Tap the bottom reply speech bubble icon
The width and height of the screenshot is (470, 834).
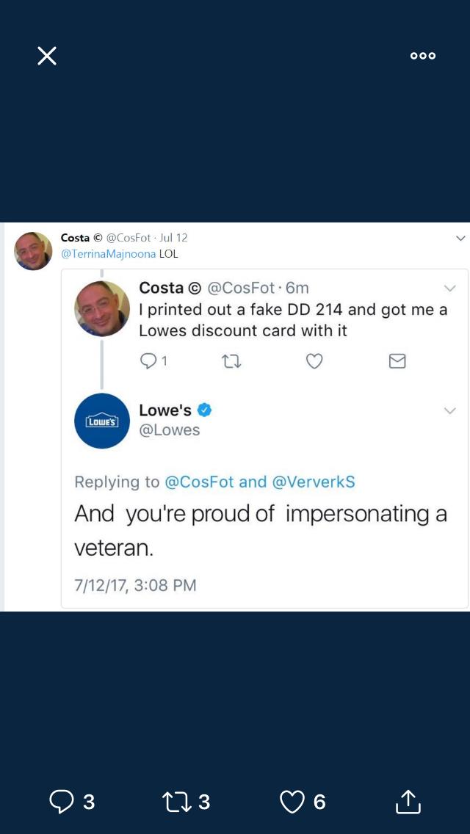point(61,802)
